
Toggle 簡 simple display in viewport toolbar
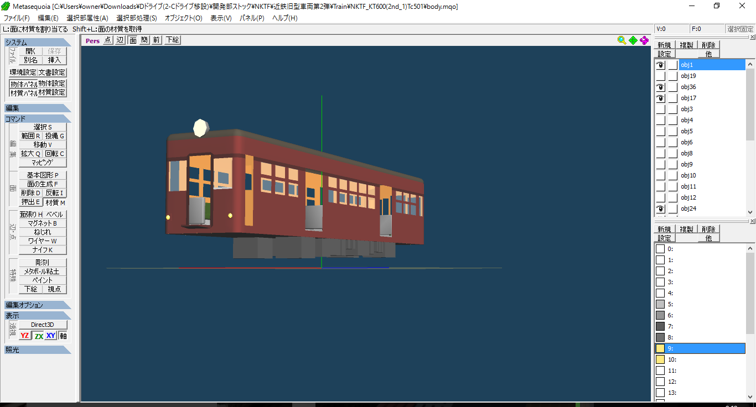[144, 40]
